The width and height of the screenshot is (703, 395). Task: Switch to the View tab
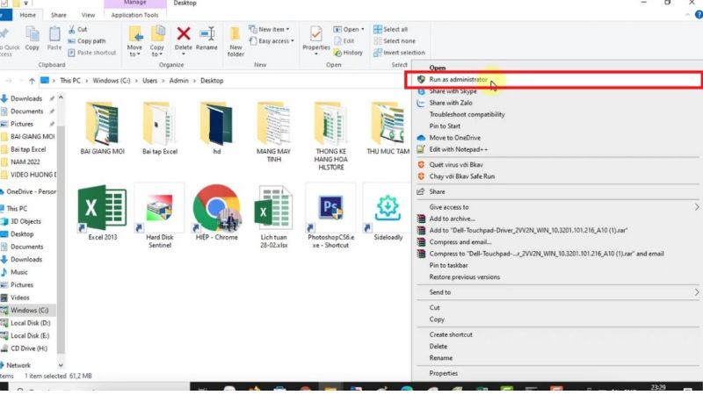[x=88, y=15]
